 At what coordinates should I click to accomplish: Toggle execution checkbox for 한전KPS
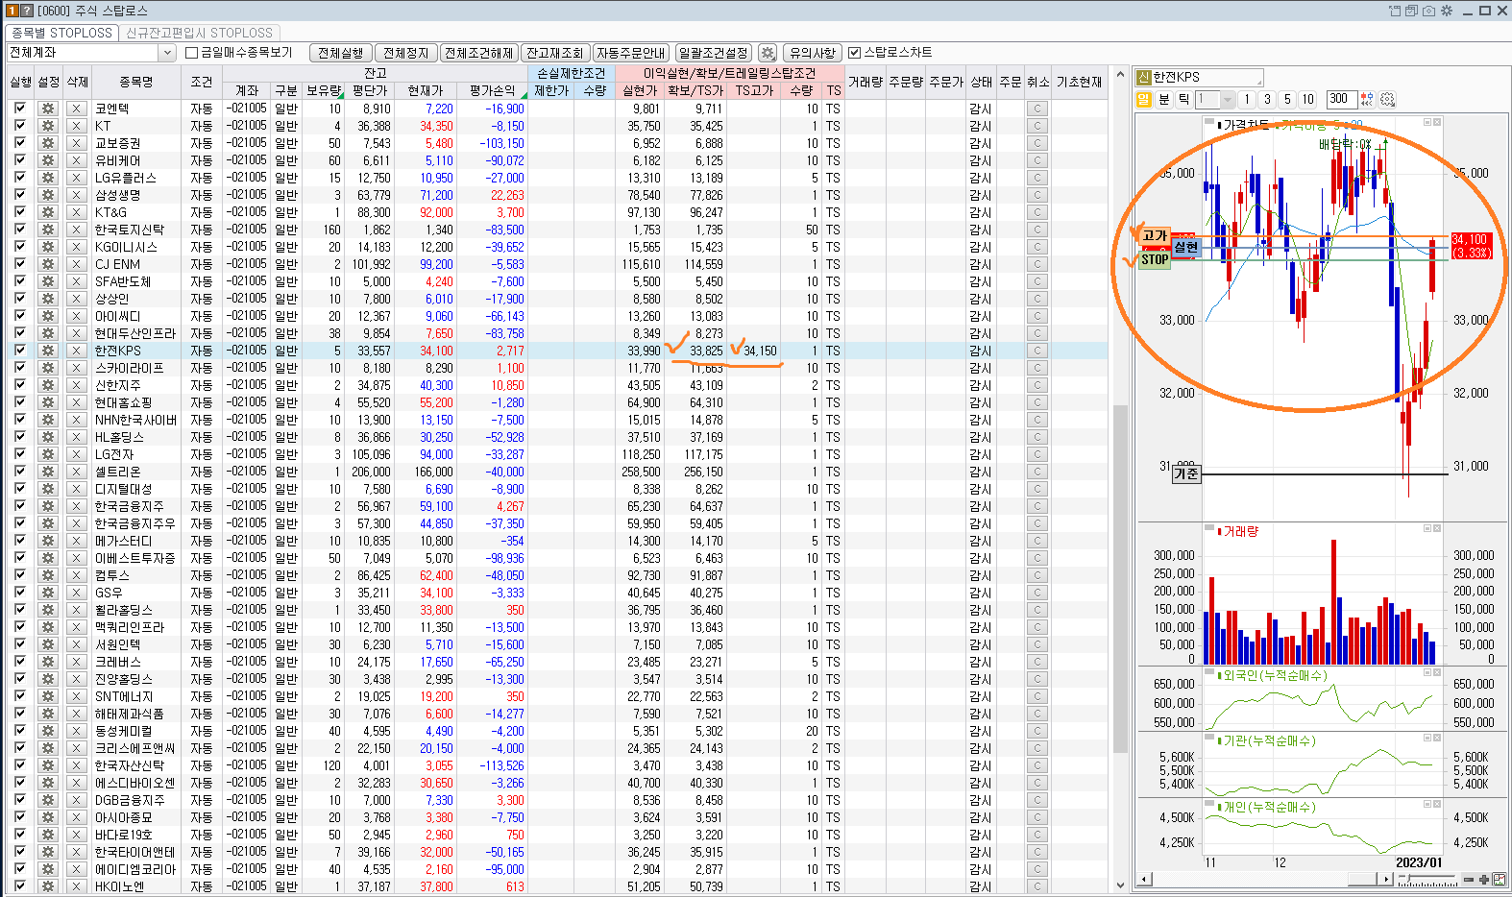click(20, 351)
